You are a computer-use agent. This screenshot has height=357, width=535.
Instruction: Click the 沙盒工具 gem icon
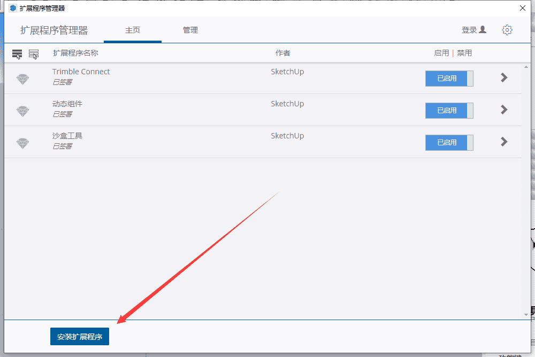click(x=23, y=143)
